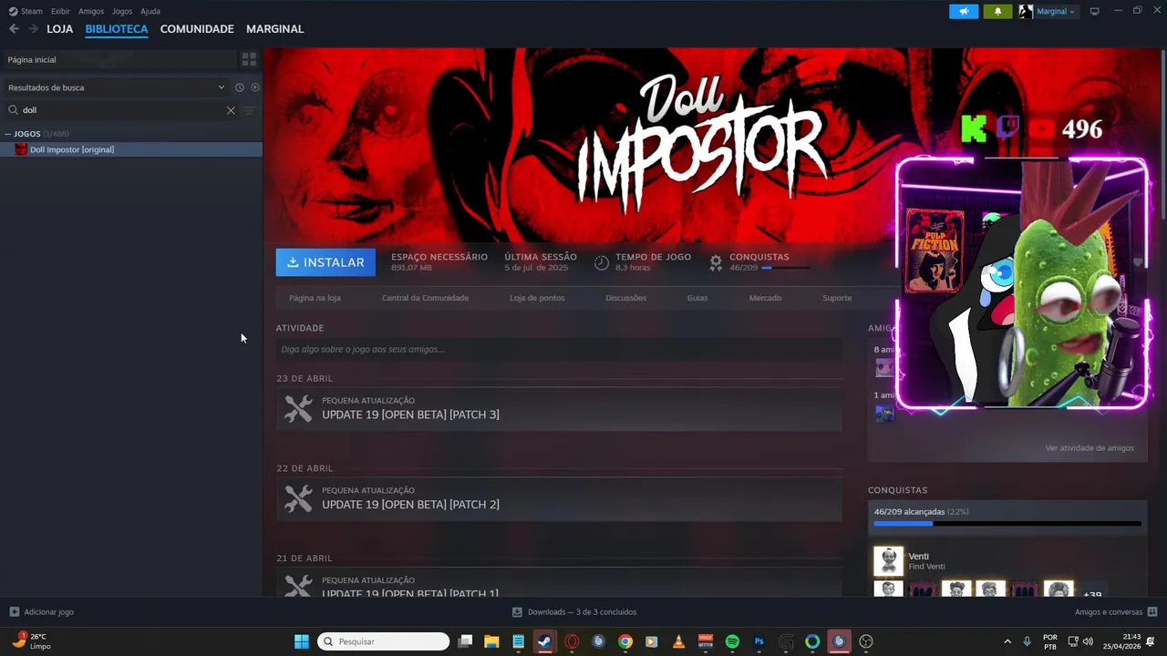Open the Jogos menu
The image size is (1167, 656).
point(122,11)
